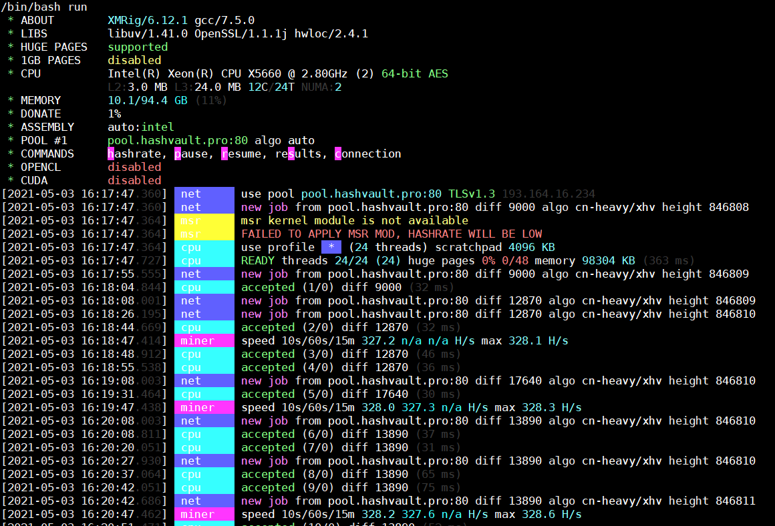Click yellow msr tag beside kernel module message

204,220
